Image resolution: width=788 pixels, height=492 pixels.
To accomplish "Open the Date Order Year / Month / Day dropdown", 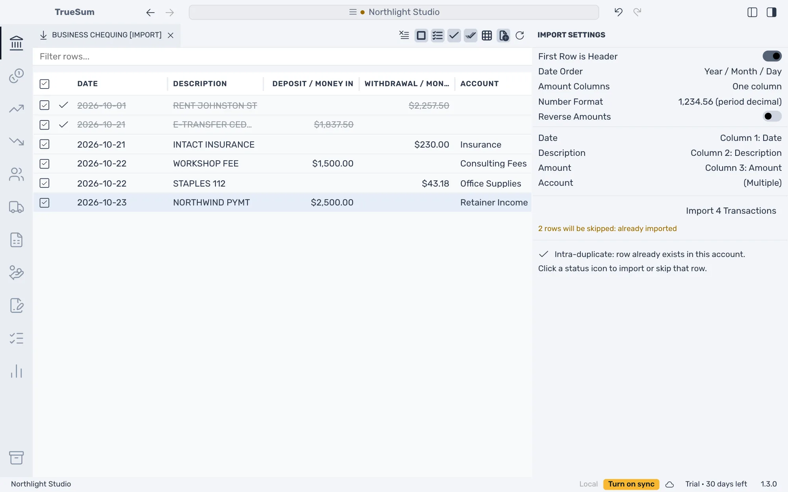I will [x=743, y=71].
